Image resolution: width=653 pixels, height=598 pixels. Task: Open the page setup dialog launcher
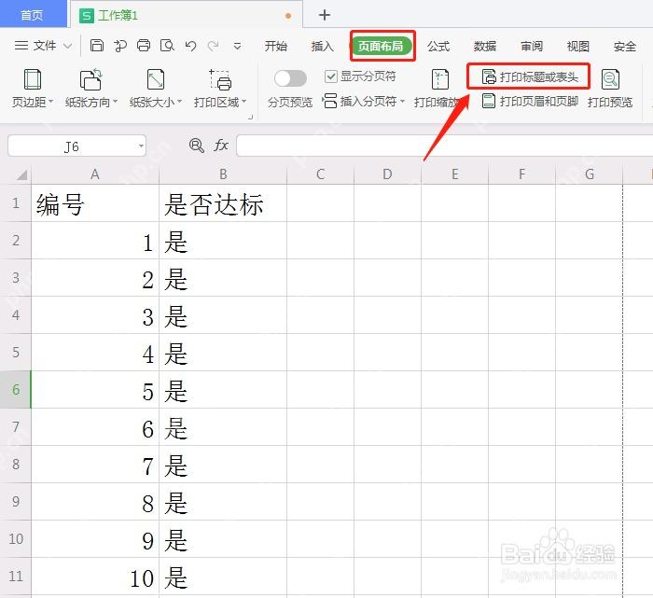coord(251,117)
